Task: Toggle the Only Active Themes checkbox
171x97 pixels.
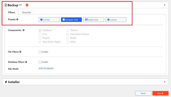Action: coord(68,34)
